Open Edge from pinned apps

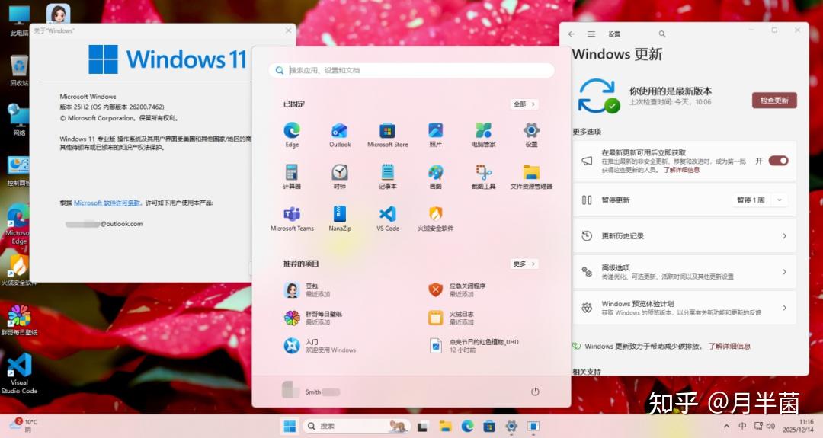[x=292, y=134]
